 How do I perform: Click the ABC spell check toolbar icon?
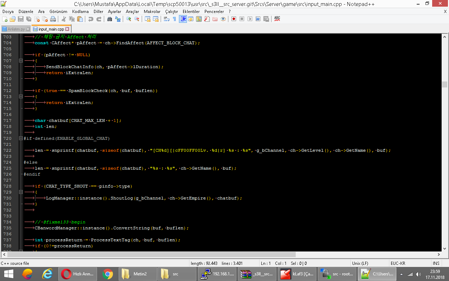(277, 19)
